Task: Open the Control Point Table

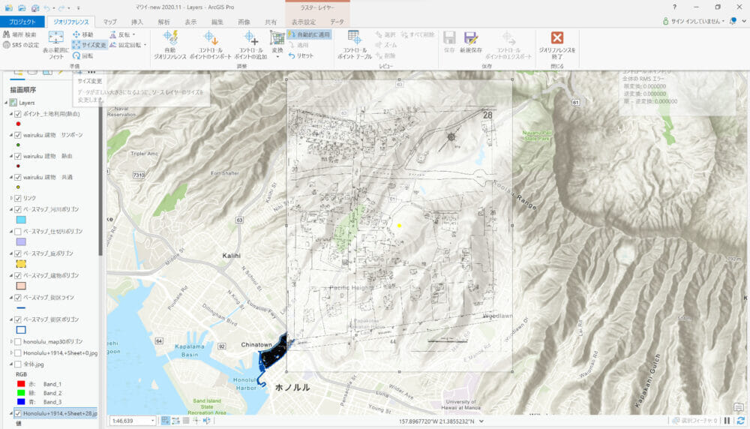Action: pos(355,44)
